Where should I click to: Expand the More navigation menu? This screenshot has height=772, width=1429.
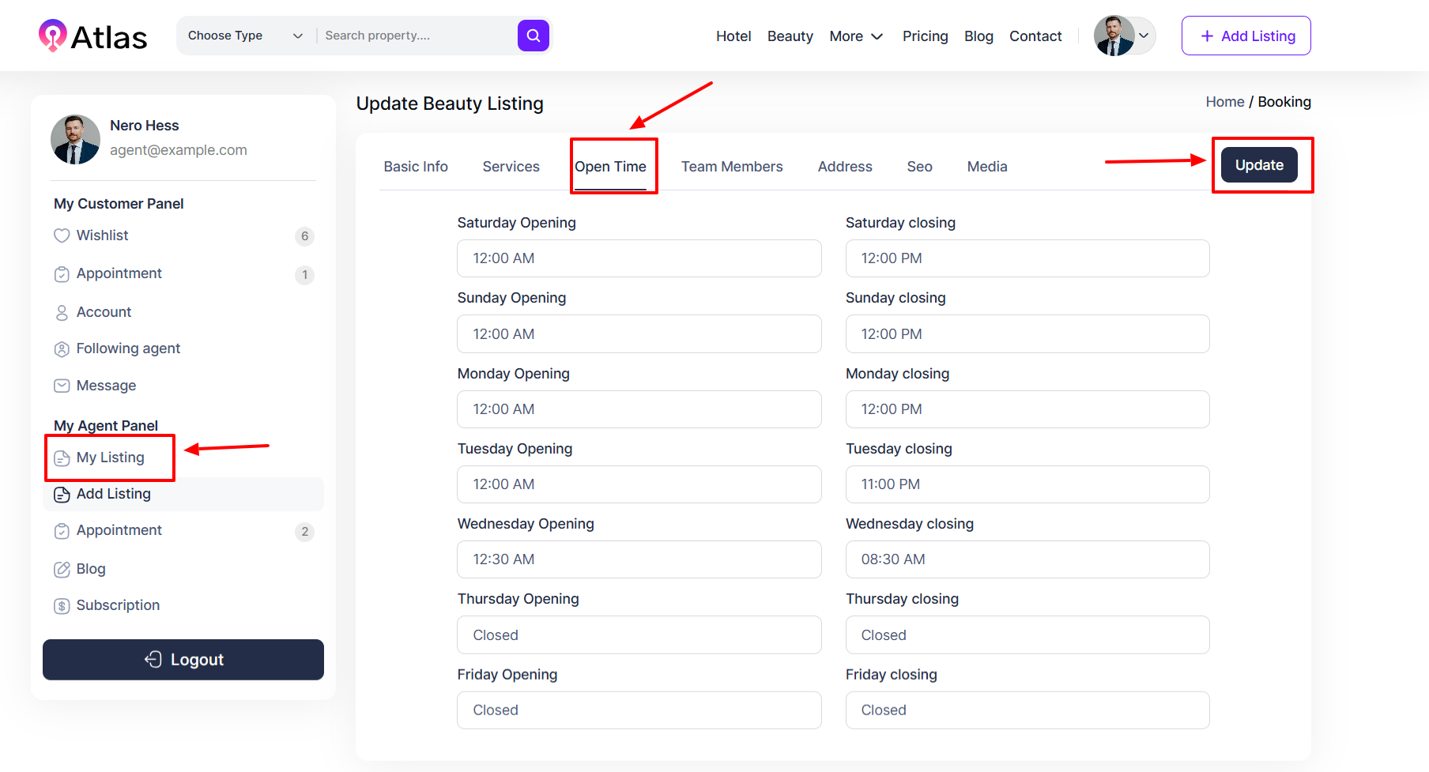[856, 36]
